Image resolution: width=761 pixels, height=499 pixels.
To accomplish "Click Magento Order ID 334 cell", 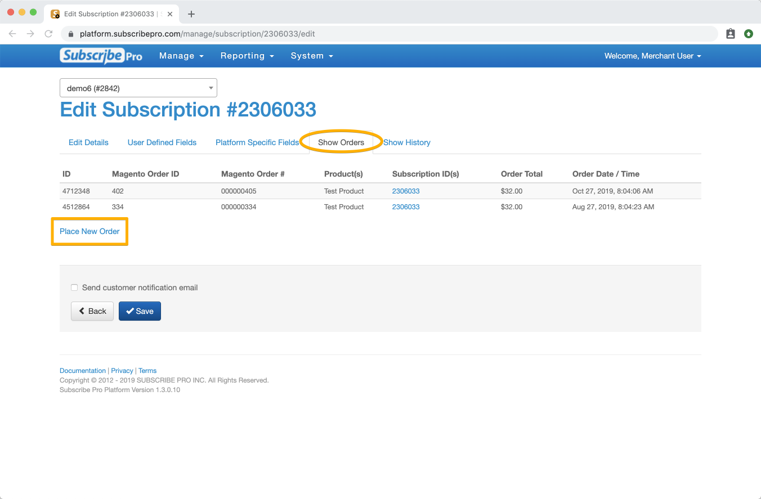I will click(x=118, y=207).
